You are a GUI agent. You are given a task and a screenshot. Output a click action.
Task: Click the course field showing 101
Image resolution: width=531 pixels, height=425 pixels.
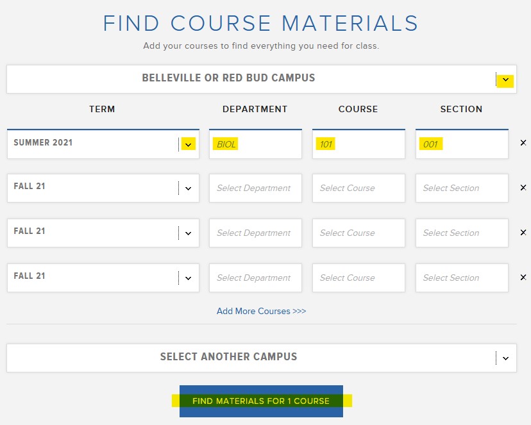[358, 144]
